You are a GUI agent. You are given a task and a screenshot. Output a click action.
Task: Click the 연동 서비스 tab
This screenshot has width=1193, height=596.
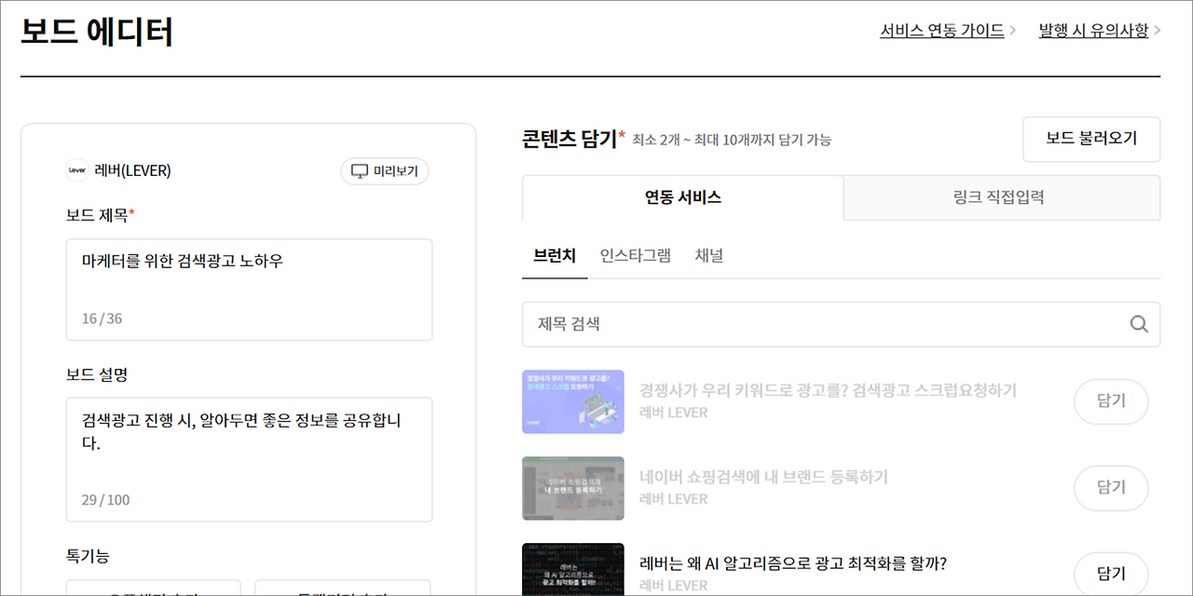681,197
